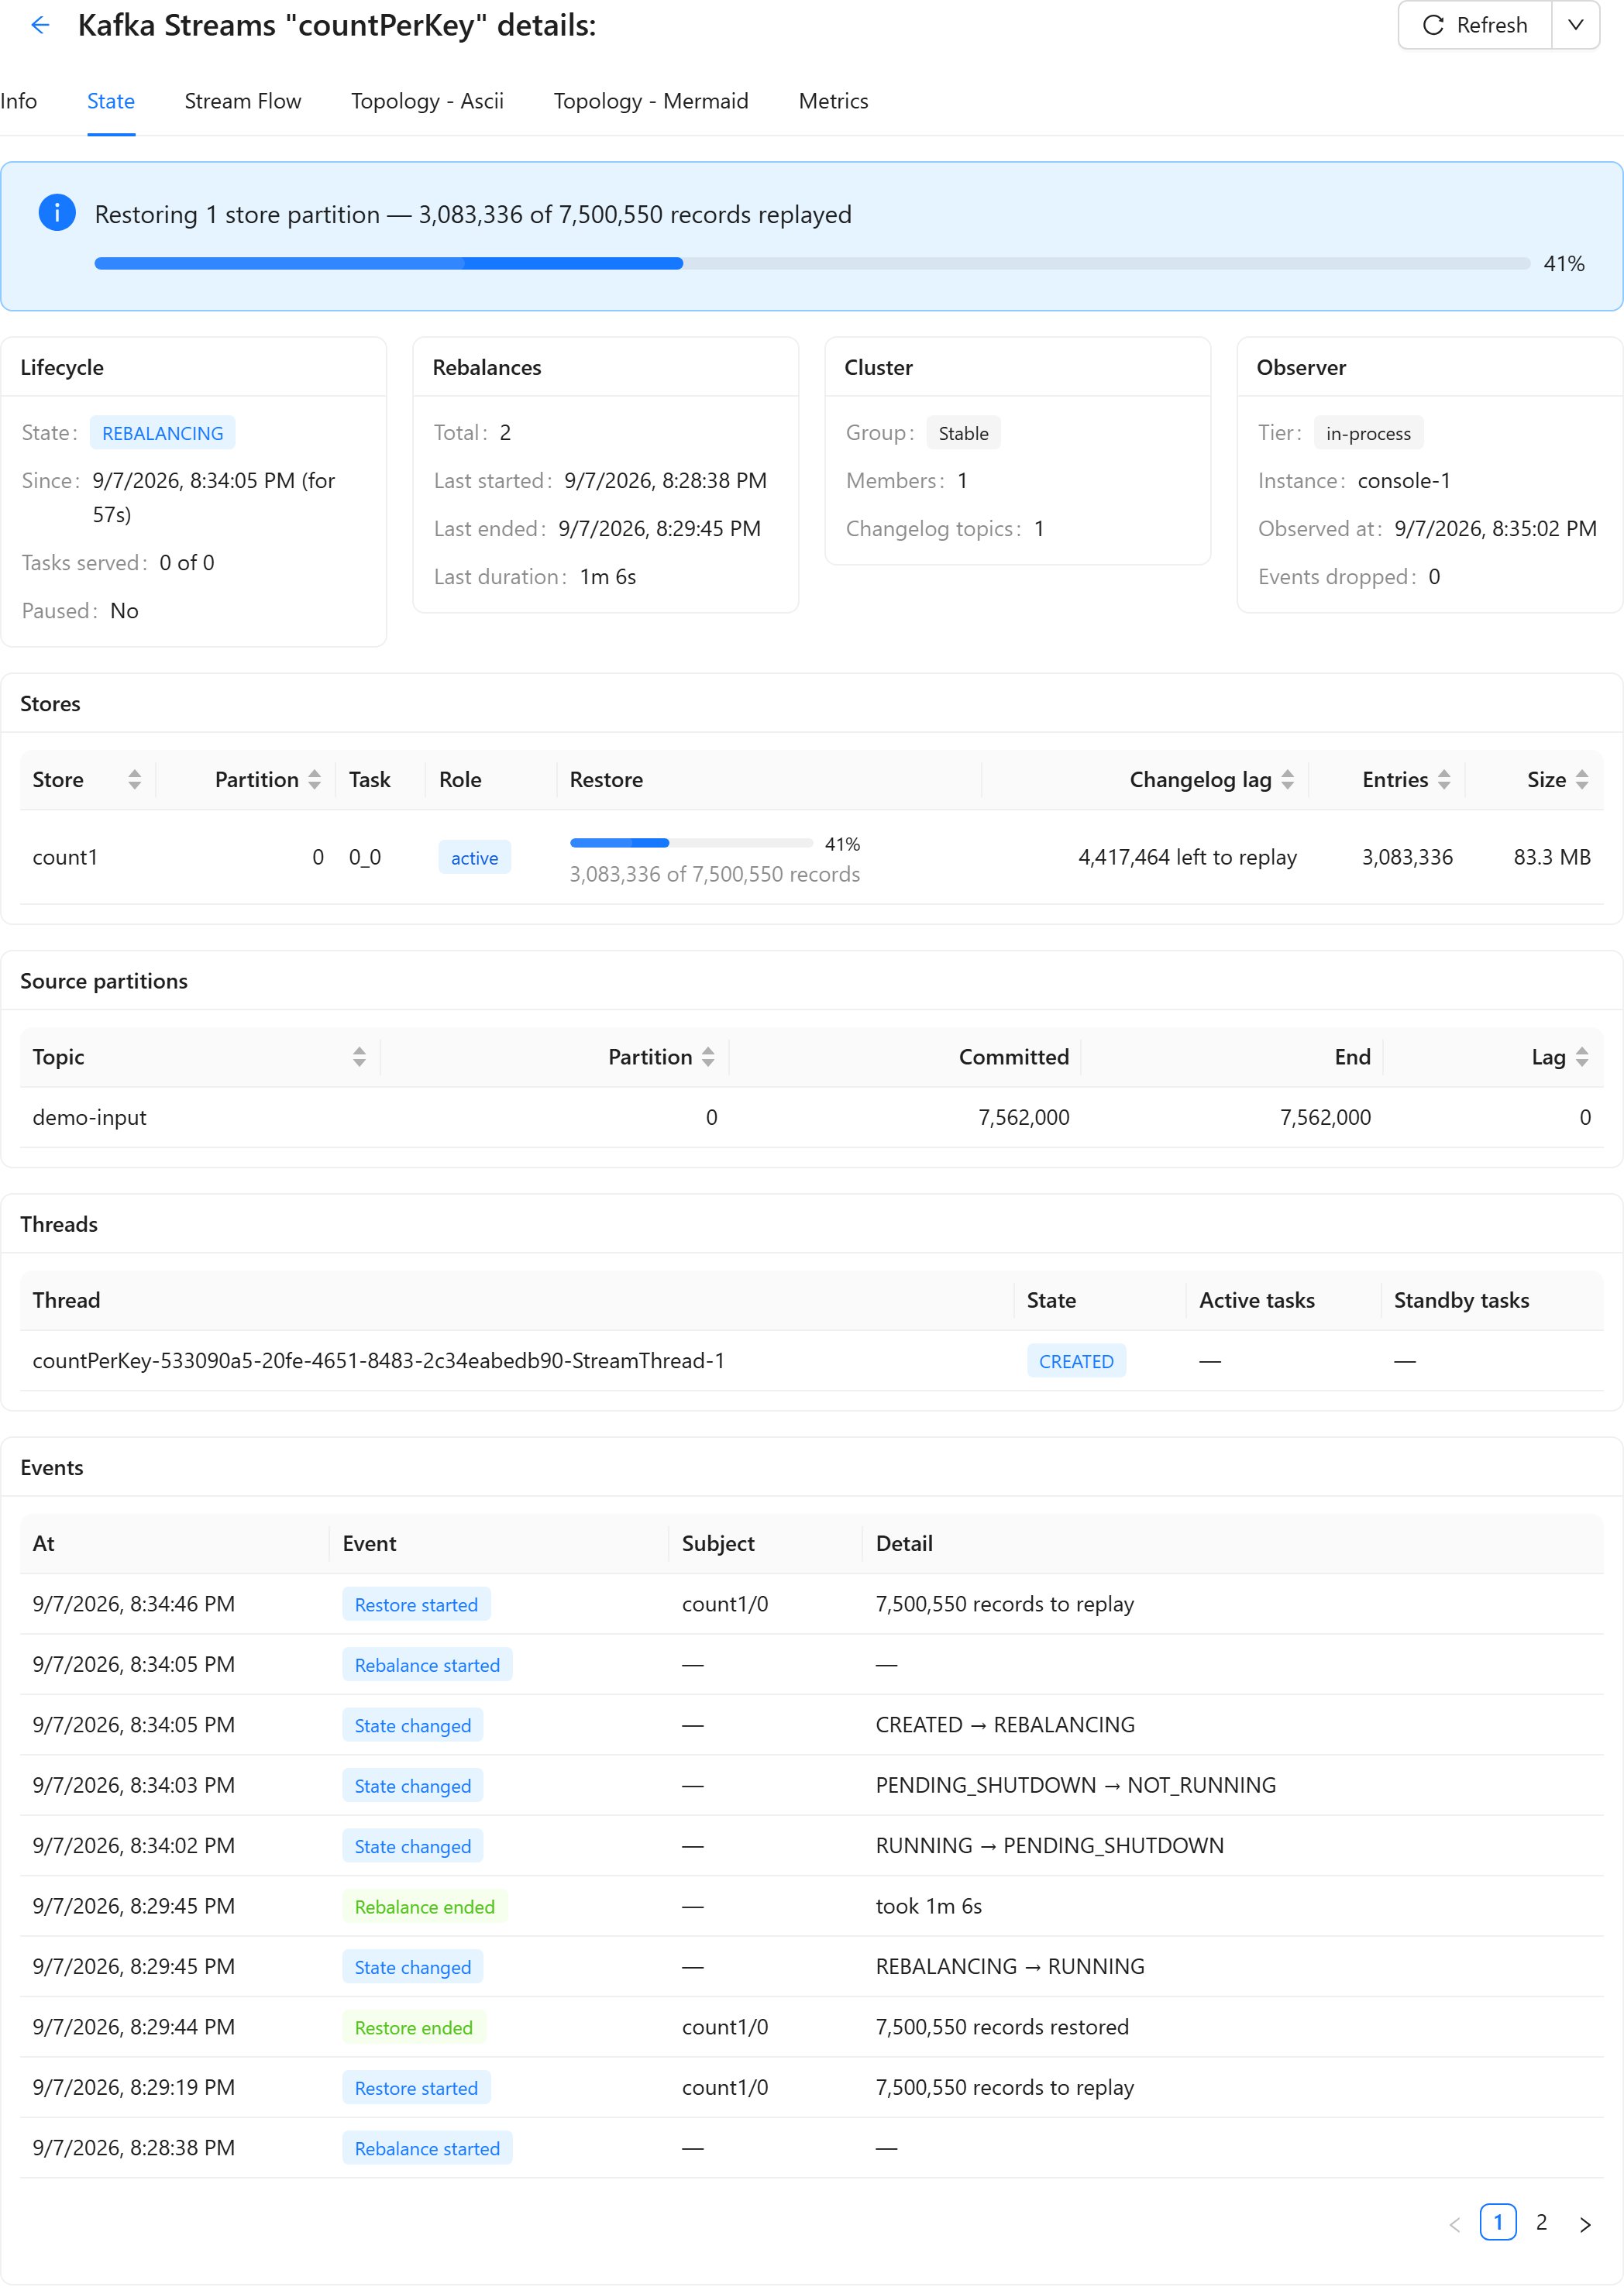
Task: Sort Stores table by Store column
Action: pos(134,780)
